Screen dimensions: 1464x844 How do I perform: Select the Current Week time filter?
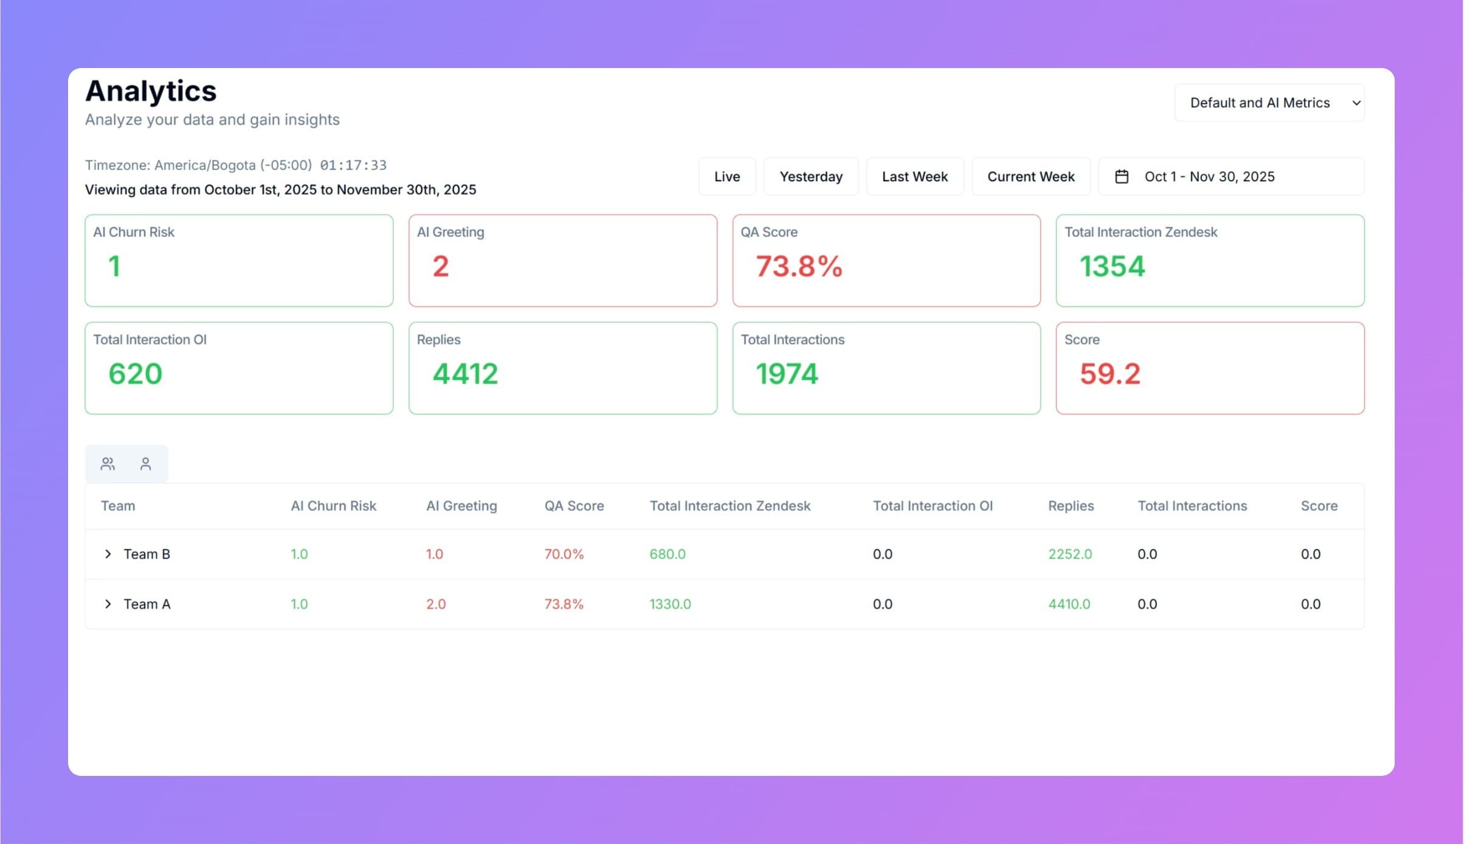(x=1031, y=176)
